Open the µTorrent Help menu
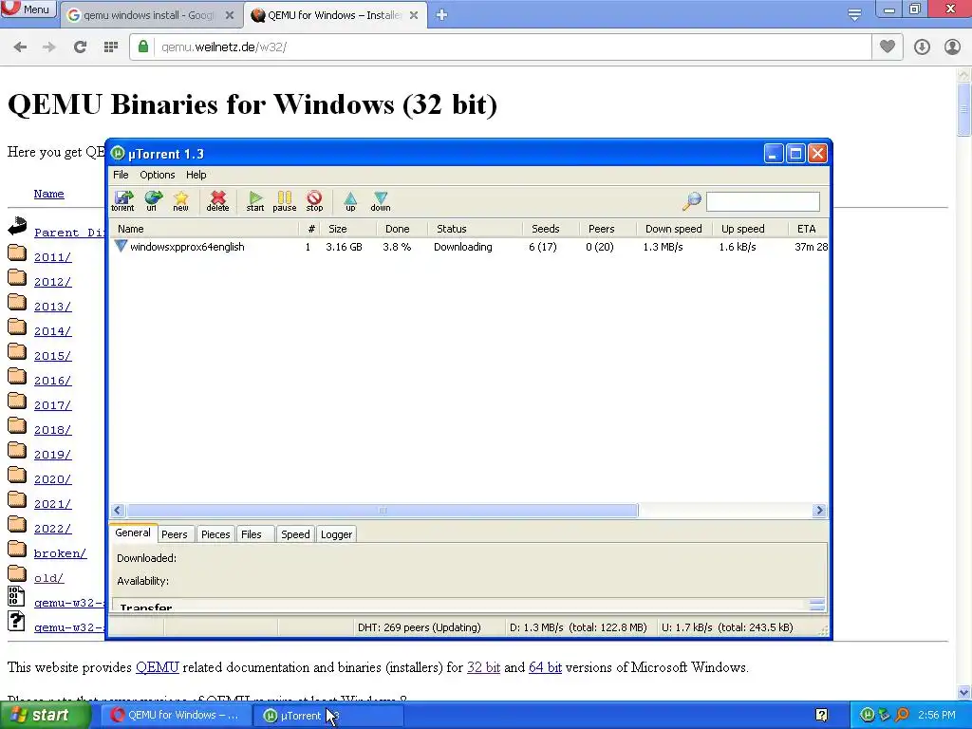This screenshot has height=729, width=972. (x=196, y=175)
